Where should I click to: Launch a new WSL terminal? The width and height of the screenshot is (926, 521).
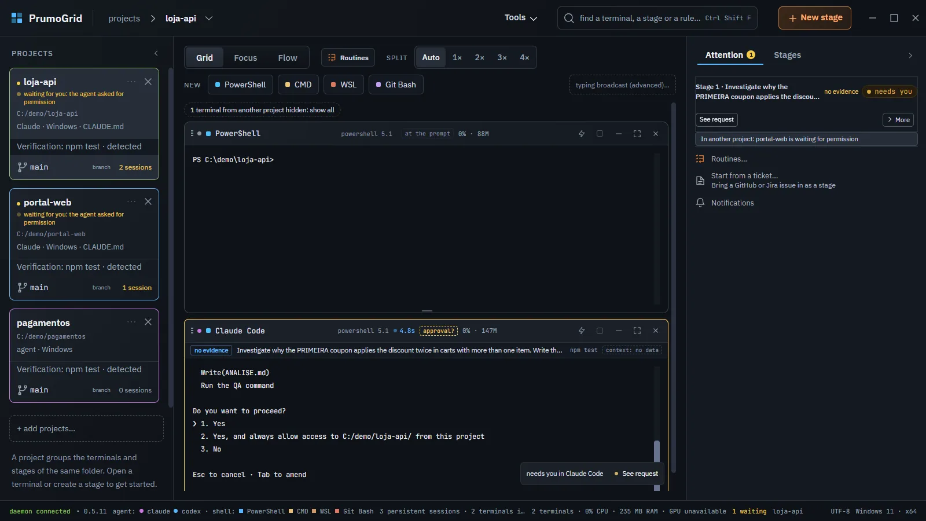pyautogui.click(x=344, y=85)
